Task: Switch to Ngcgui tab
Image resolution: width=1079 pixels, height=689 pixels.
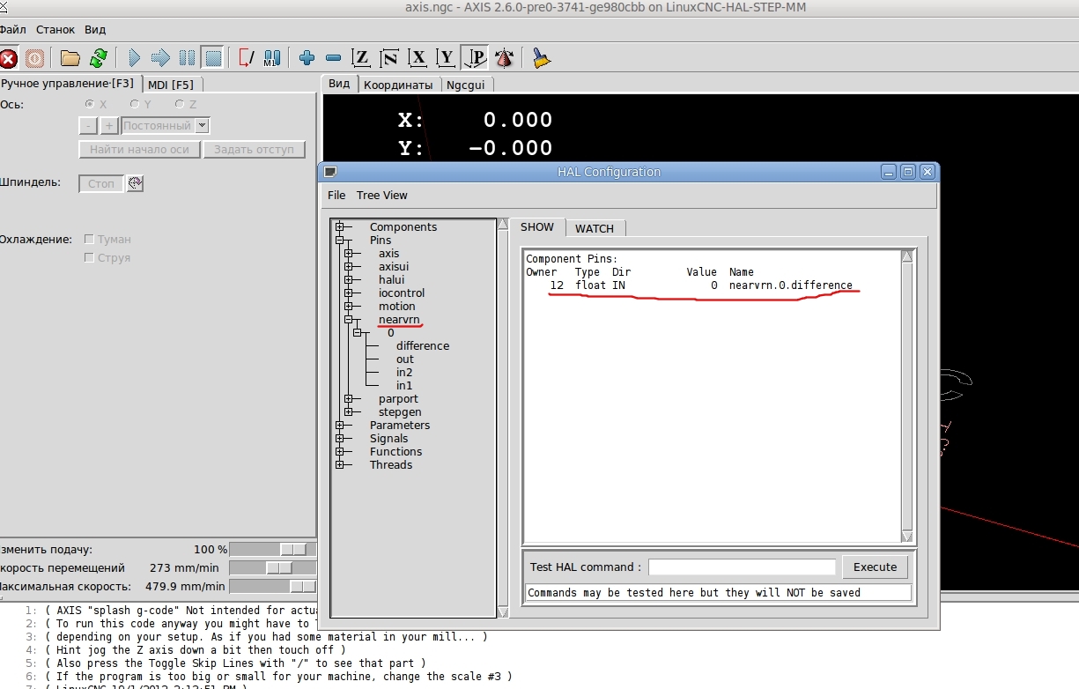Action: pyautogui.click(x=465, y=85)
